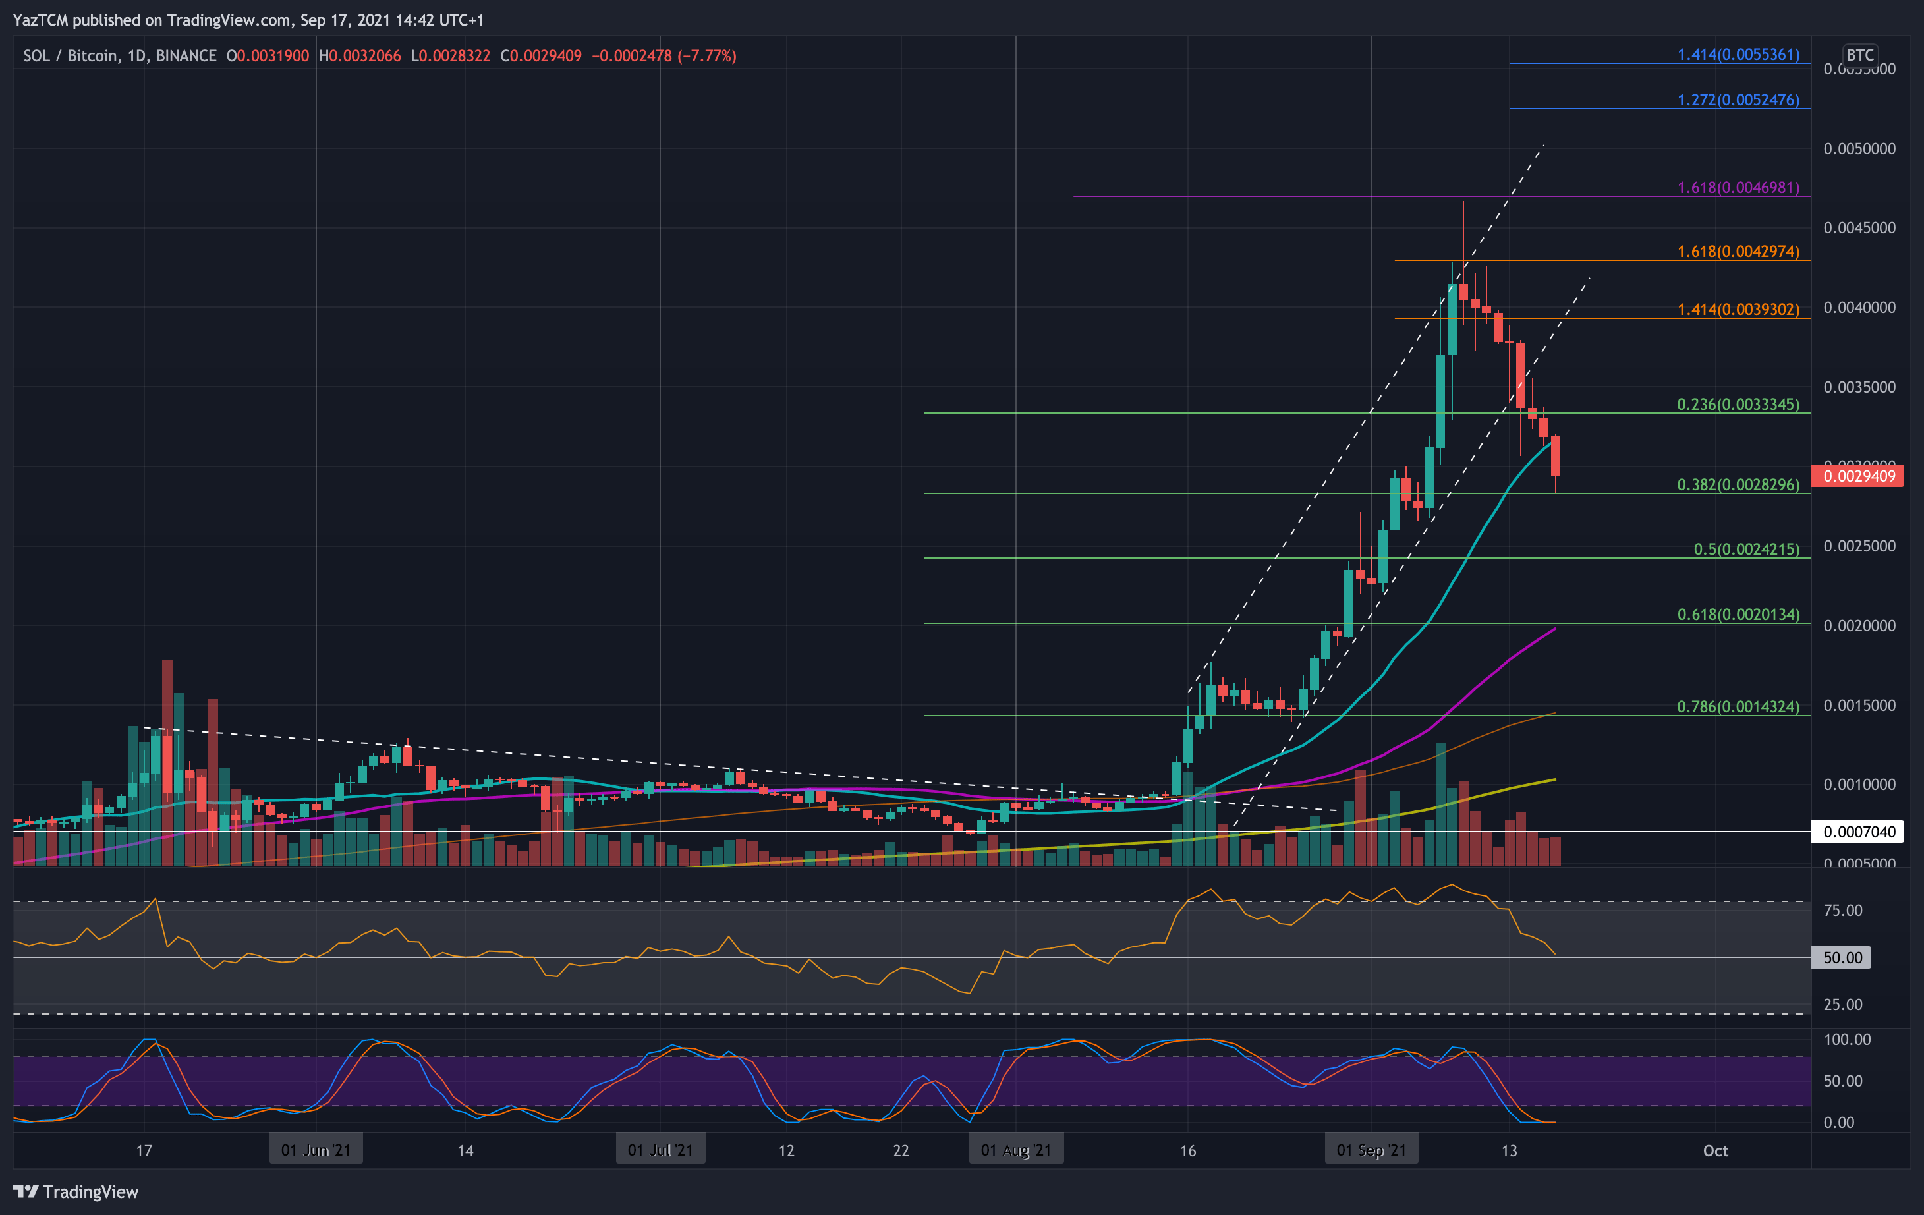Click the BTC currency button on the price axis
Viewport: 1924px width, 1215px height.
[x=1861, y=56]
